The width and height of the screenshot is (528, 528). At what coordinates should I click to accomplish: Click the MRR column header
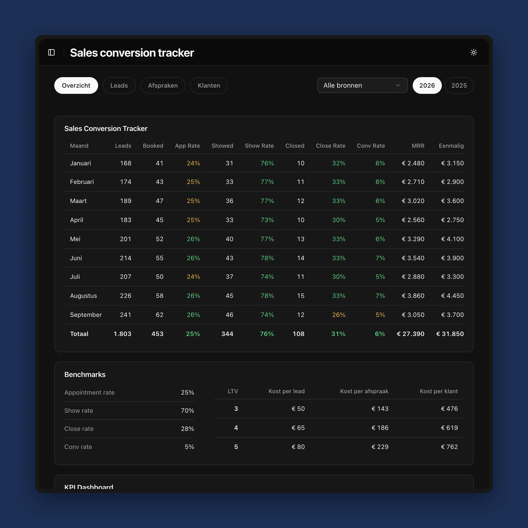tap(418, 146)
